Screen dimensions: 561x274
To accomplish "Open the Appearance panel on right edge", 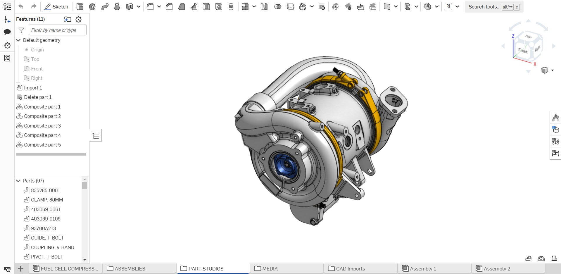I will (x=555, y=118).
